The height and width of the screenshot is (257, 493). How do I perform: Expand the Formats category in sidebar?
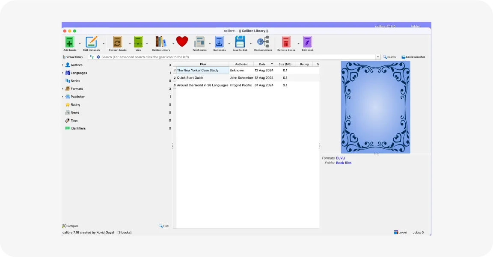coord(62,89)
